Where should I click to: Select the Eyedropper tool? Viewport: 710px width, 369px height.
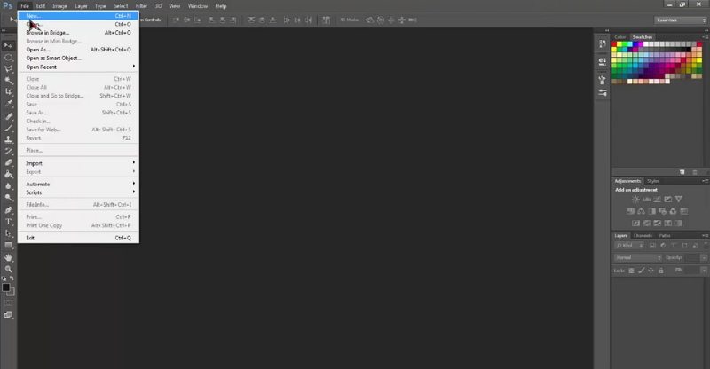click(8, 104)
